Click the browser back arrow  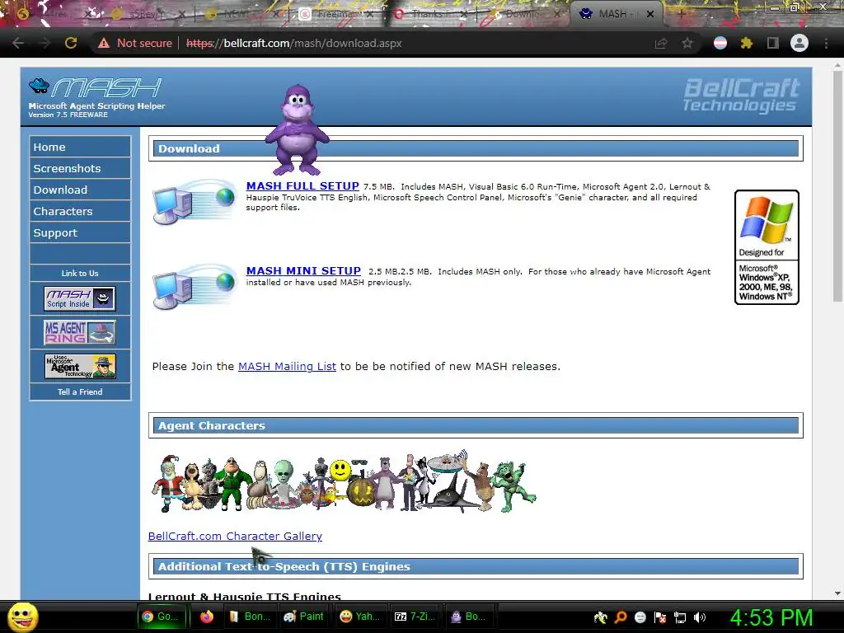(18, 43)
